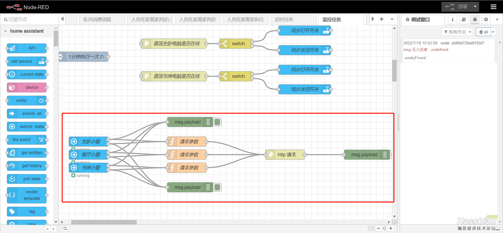Viewport: 503px width, 233px height.
Task: Switch to the 人员在家离家执行 flow tab
Action: pos(245,20)
